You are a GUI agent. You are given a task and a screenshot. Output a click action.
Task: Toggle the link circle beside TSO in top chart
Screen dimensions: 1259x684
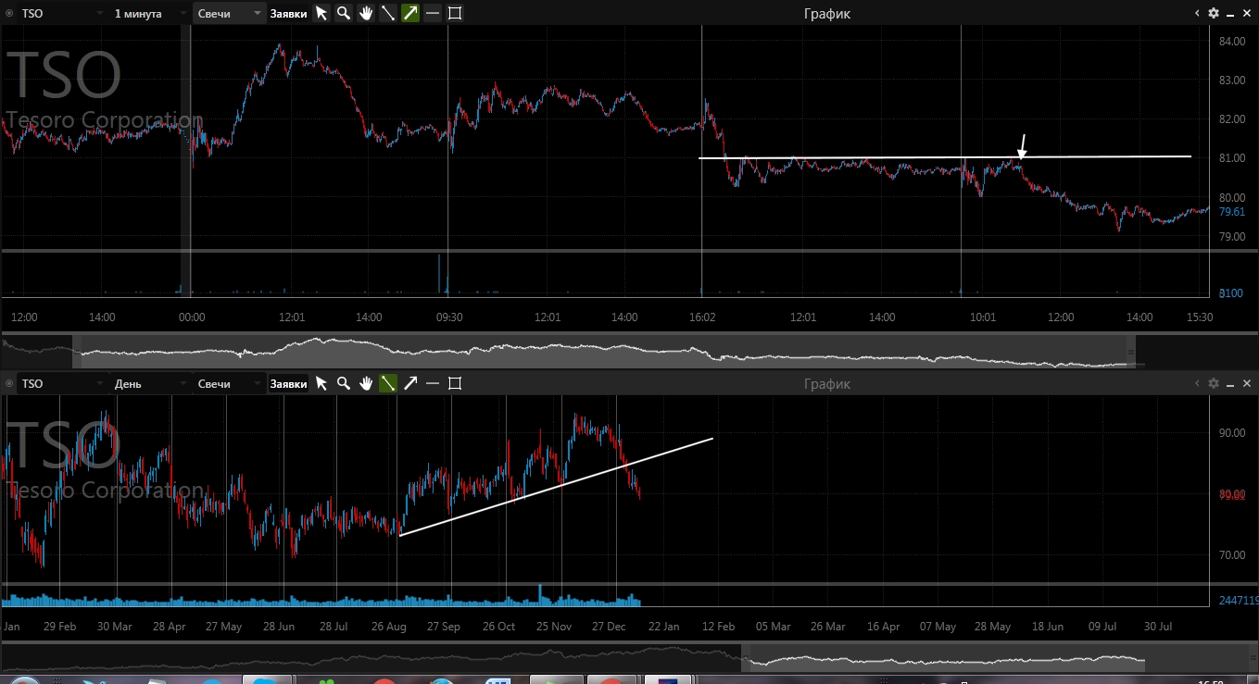pyautogui.click(x=9, y=13)
